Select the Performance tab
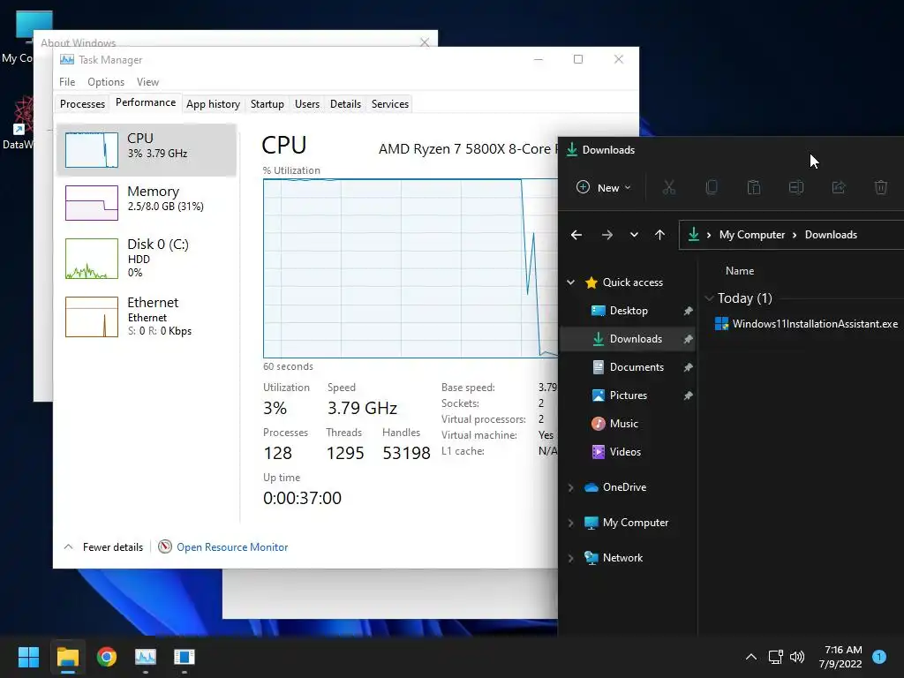Viewport: 904px width, 678px height. 146,102
